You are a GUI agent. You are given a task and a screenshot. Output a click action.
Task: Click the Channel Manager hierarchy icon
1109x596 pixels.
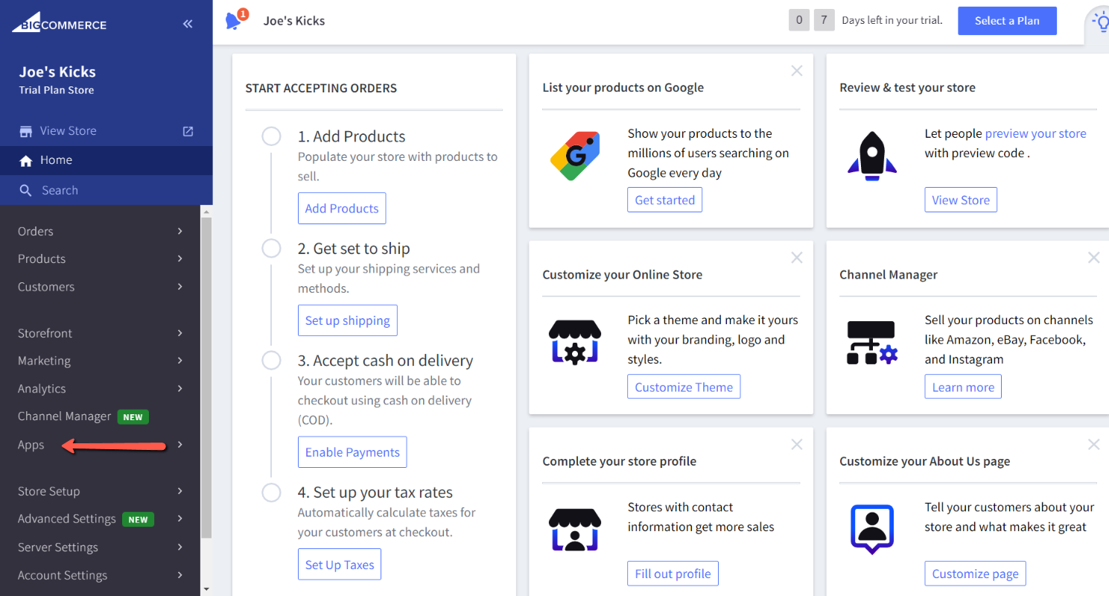coord(872,342)
